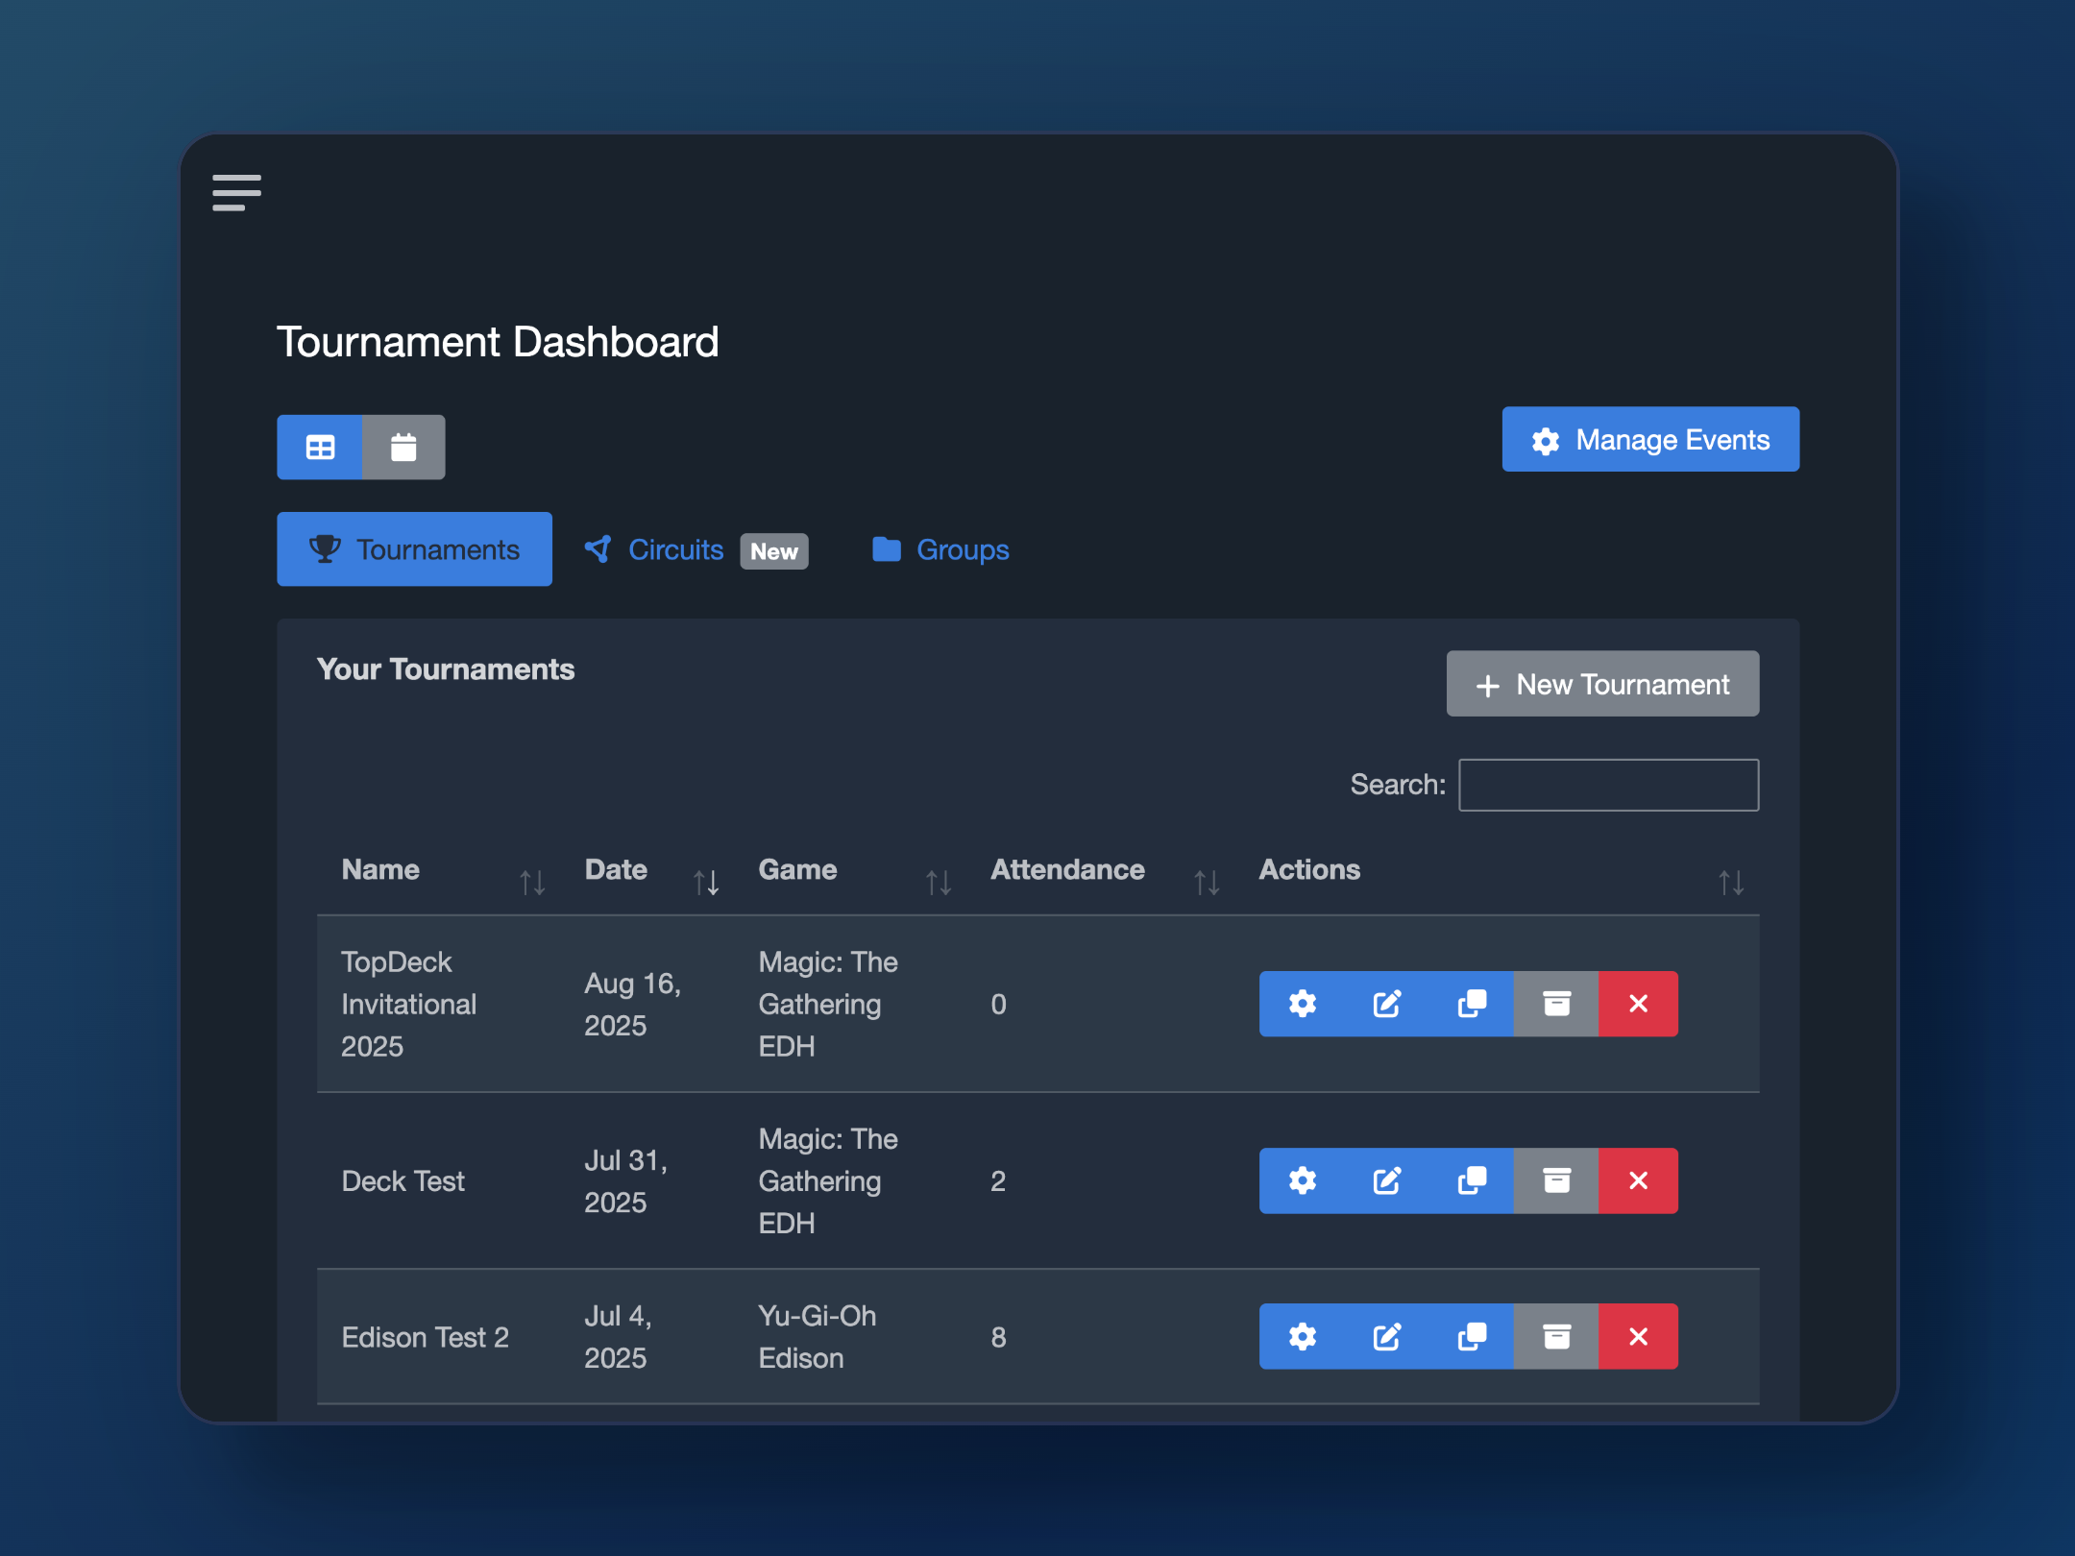Open settings gear for Edison Test 2
Screen dimensions: 2075x1556
point(1302,1336)
